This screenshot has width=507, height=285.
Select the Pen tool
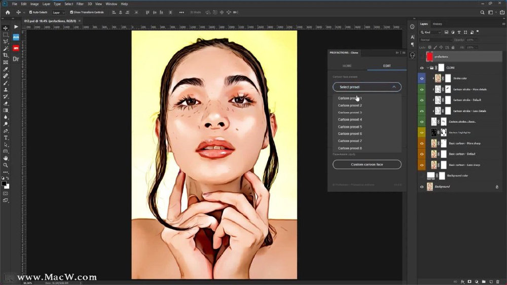[x=6, y=131]
